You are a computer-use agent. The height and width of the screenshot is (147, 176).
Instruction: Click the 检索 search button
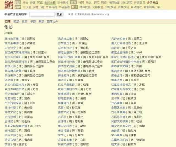click(x=60, y=14)
